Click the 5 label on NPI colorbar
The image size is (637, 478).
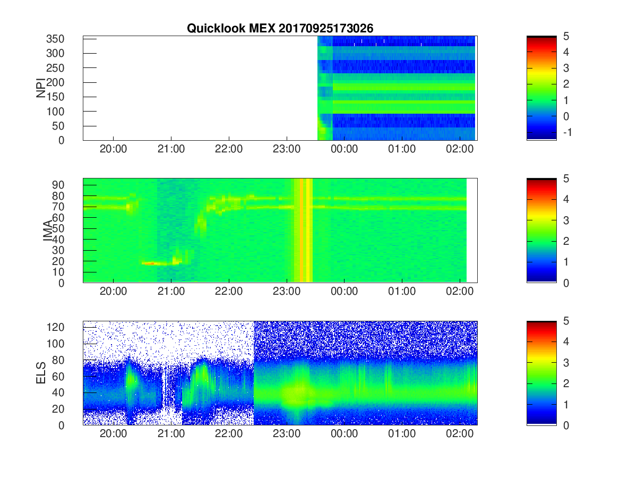pyautogui.click(x=566, y=36)
